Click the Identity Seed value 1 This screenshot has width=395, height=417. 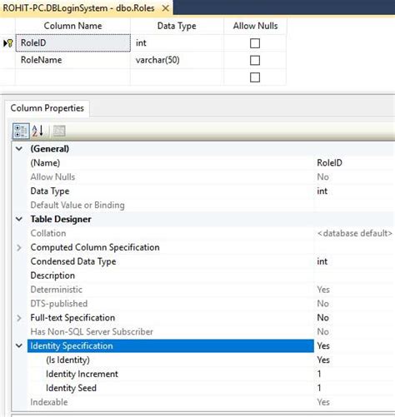click(x=319, y=388)
